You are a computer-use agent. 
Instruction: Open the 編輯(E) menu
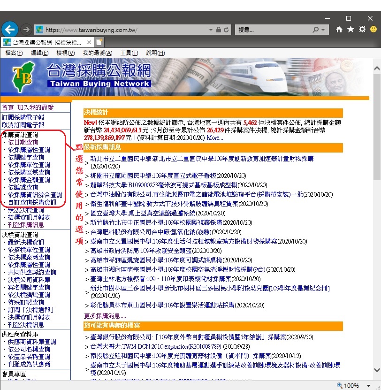(x=39, y=53)
